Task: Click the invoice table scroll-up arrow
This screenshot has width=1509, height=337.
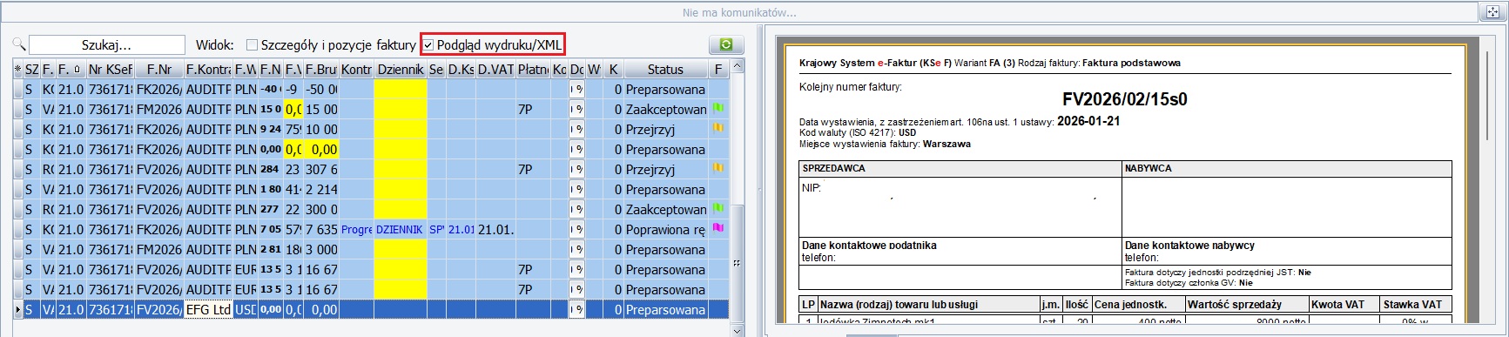Action: coord(738,66)
